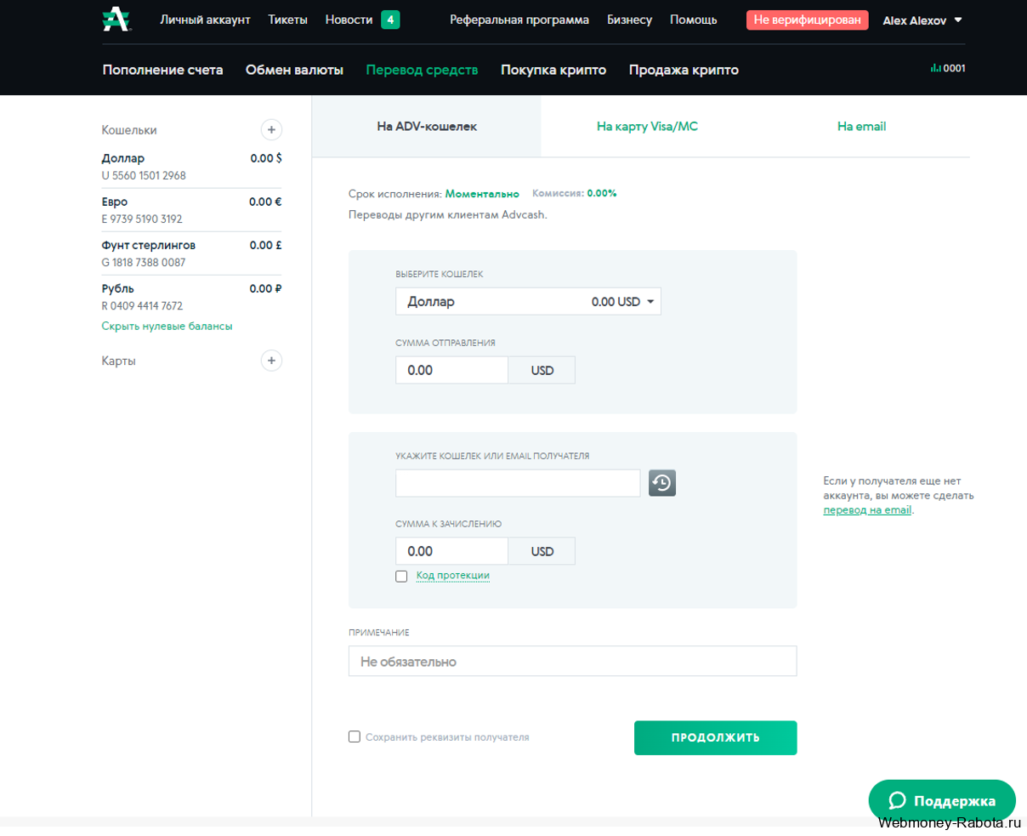Image resolution: width=1027 pixels, height=836 pixels.
Task: Click wallet number R 0409 4414 7672
Action: [x=142, y=305]
